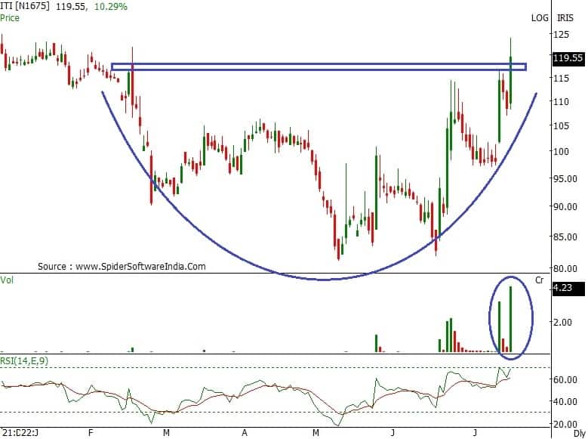Click the highlighted 119.55 price axis tag
588x439 pixels.
pyautogui.click(x=568, y=57)
